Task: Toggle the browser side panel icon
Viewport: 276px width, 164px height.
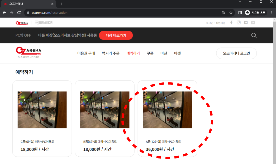Action: pyautogui.click(x=240, y=13)
